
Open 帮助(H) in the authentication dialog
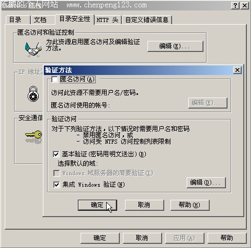coord(190,205)
